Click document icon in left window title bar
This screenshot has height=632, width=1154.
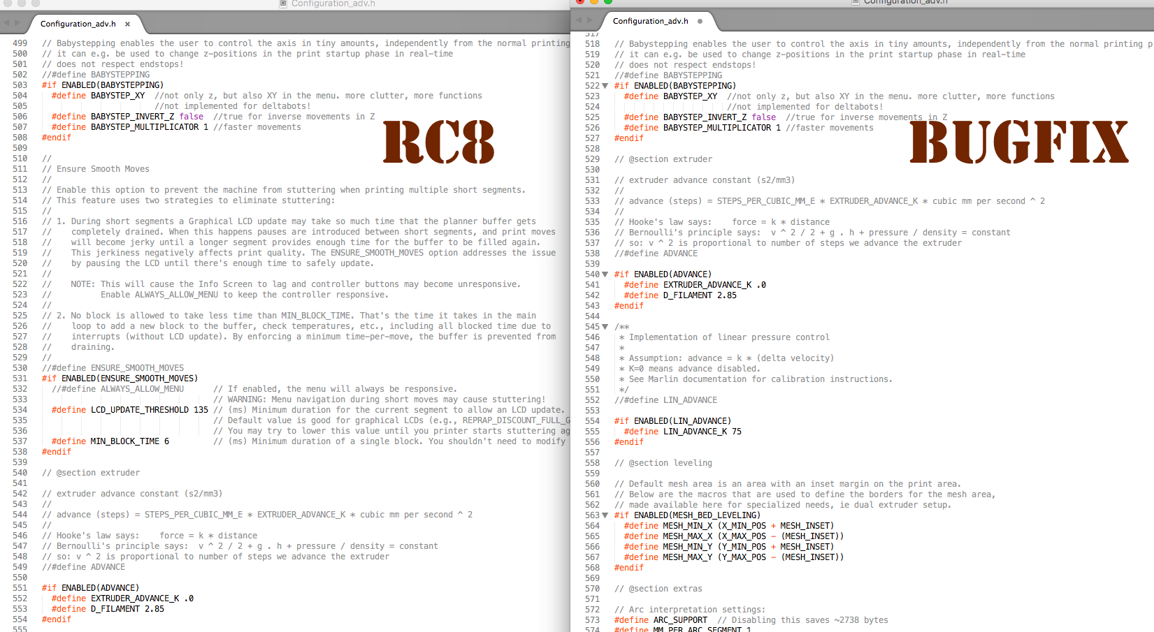coord(283,3)
